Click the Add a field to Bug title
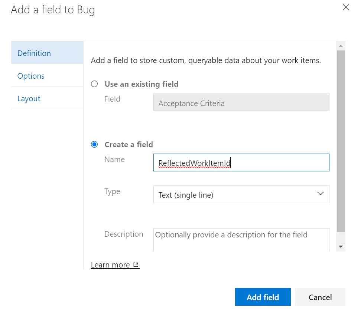Screen dimensions: 351x312 click(x=53, y=10)
